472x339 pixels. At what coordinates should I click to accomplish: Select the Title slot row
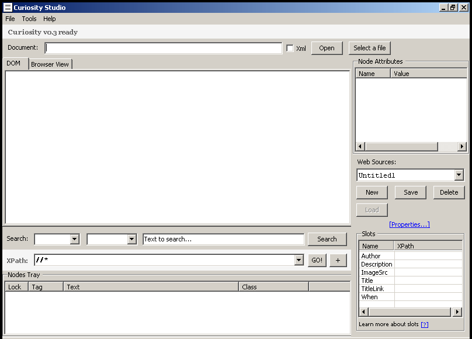[x=411, y=281]
